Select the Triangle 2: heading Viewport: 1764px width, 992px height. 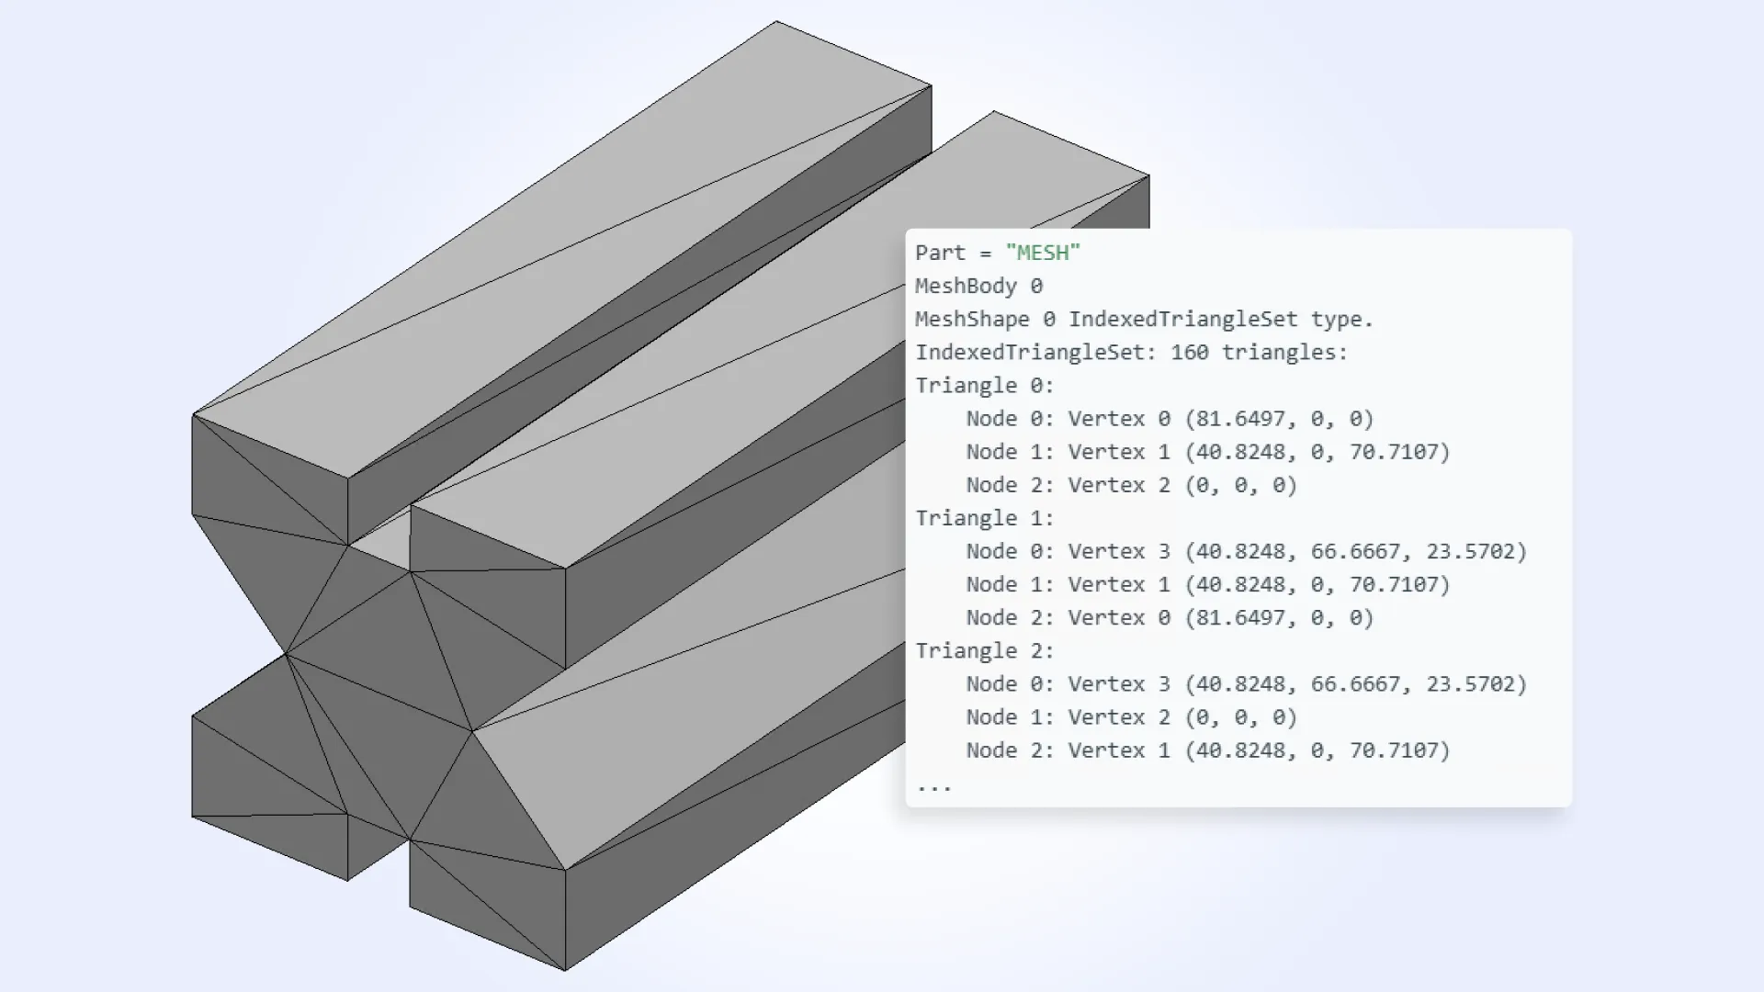(x=984, y=650)
